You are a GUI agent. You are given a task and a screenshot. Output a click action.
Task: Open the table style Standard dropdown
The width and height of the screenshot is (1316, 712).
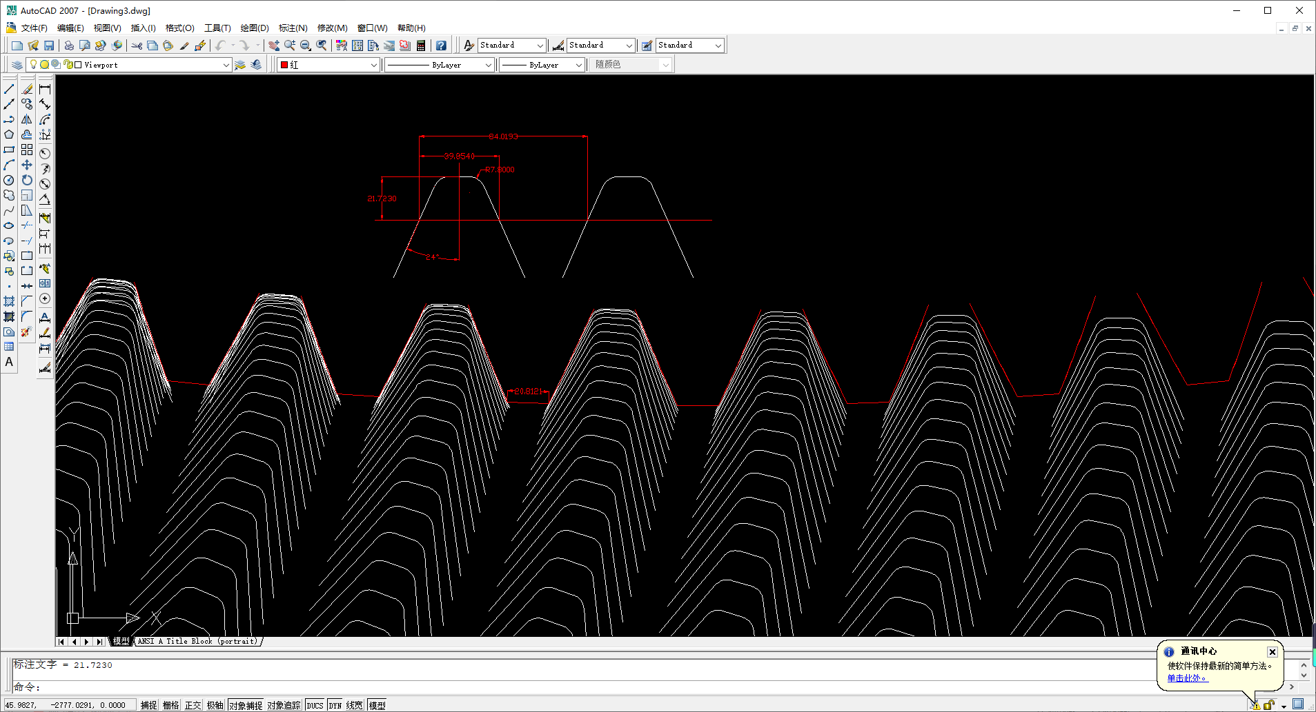point(689,45)
